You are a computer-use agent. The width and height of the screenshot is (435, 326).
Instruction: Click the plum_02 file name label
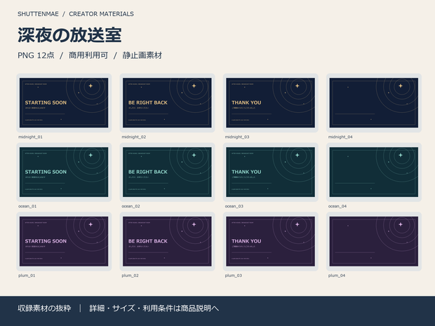point(130,276)
